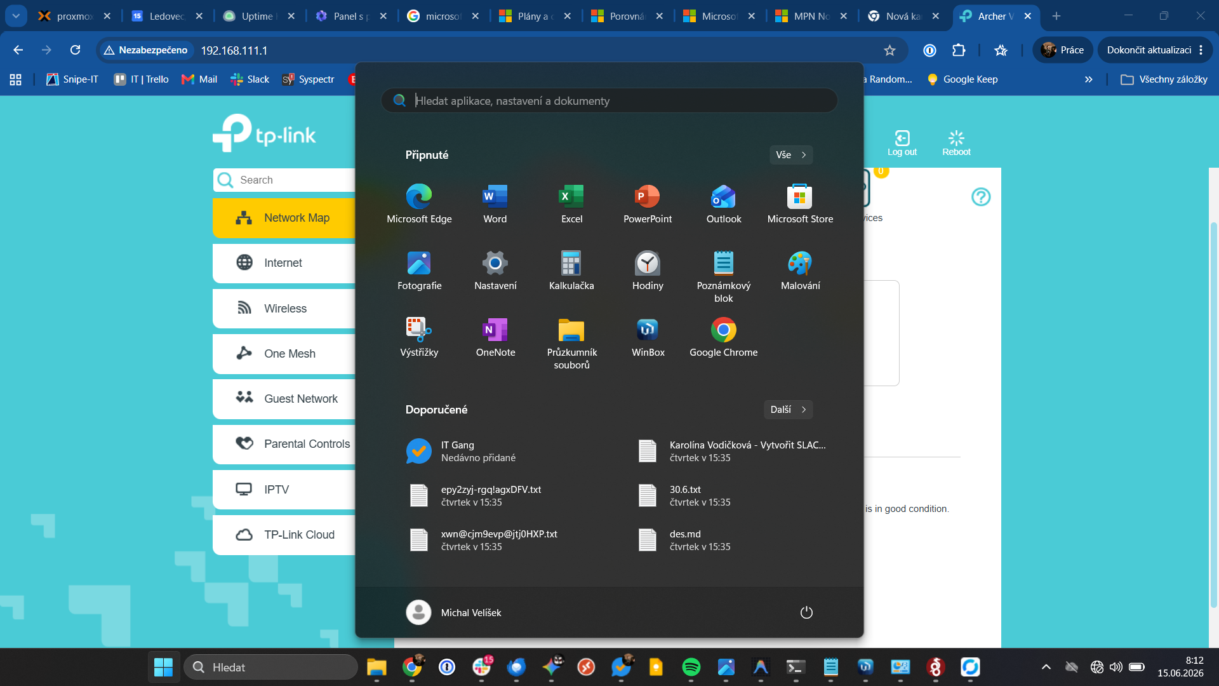
Task: Reload the router page
Action: [x=75, y=50]
